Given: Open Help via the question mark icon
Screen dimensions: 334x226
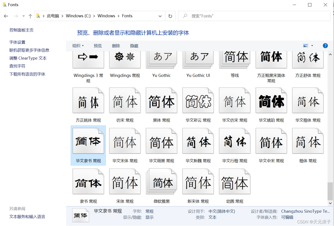Looking at the screenshot, I should tap(325, 45).
